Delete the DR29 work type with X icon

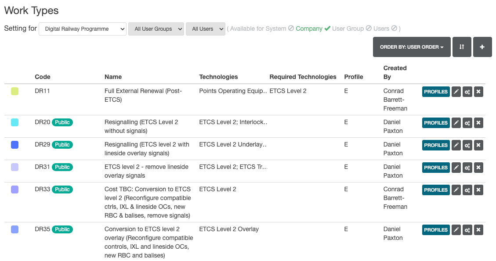[479, 145]
